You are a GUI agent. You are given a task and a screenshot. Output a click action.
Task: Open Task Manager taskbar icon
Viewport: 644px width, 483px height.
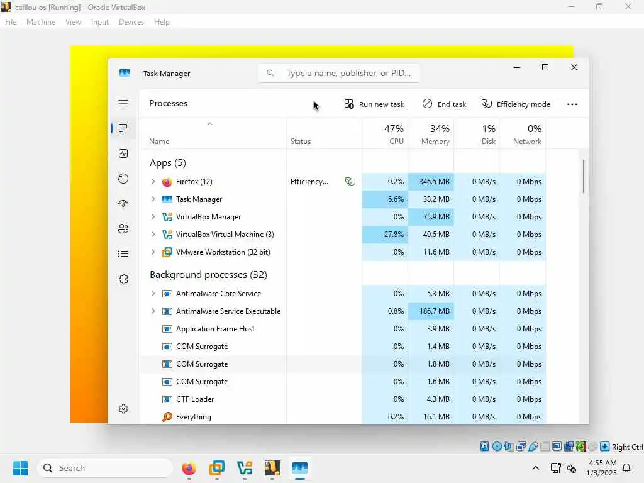pyautogui.click(x=300, y=468)
